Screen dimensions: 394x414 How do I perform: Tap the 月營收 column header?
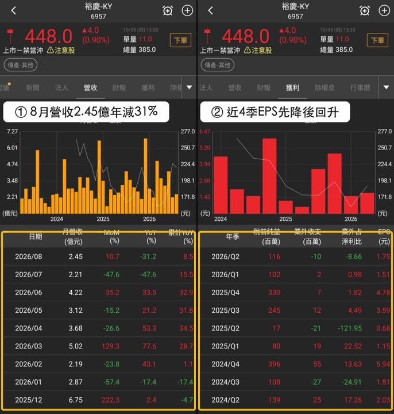coord(73,236)
